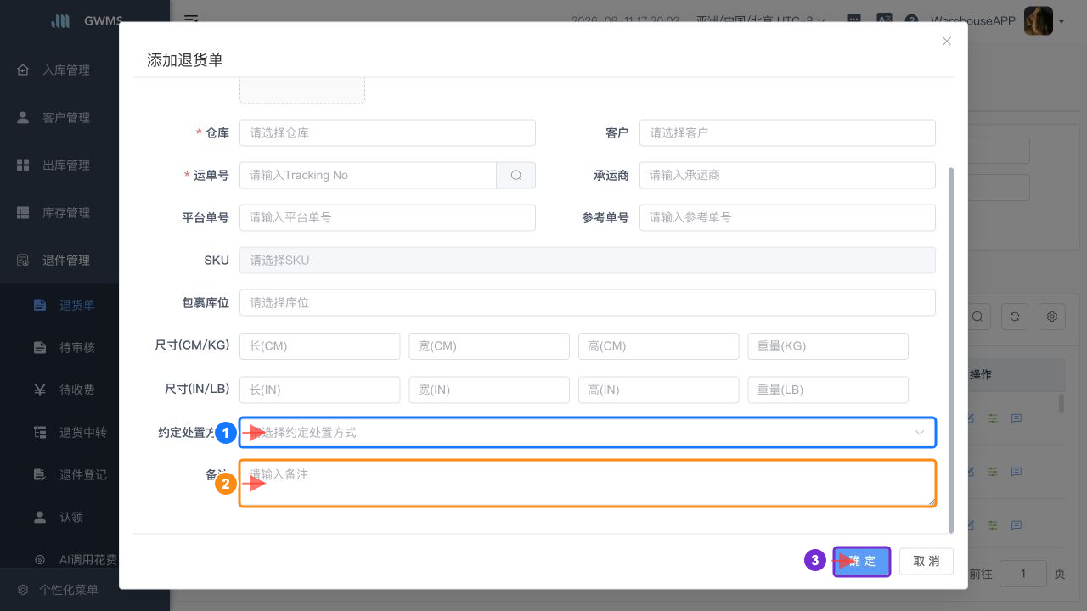Viewport: 1087px width, 611px height.
Task: Click the background table's vertical scrollbar
Action: click(x=1062, y=402)
